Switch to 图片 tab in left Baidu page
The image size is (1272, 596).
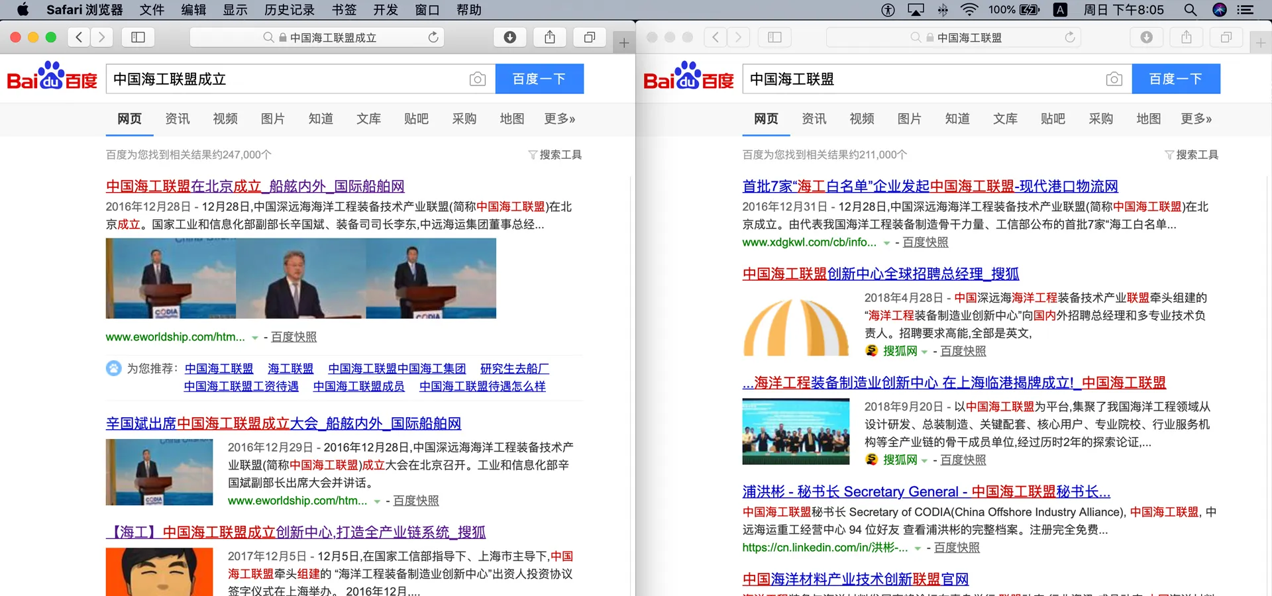point(273,119)
